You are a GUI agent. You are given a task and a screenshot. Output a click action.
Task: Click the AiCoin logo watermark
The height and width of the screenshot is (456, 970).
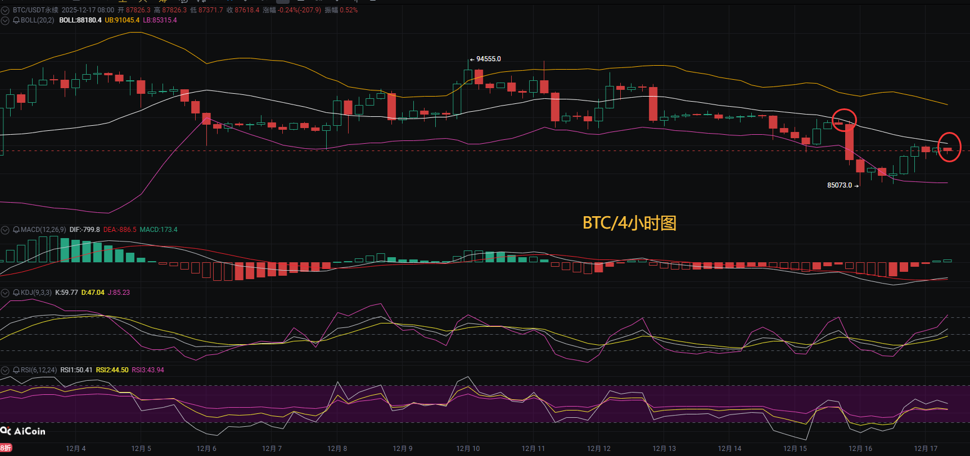23,431
